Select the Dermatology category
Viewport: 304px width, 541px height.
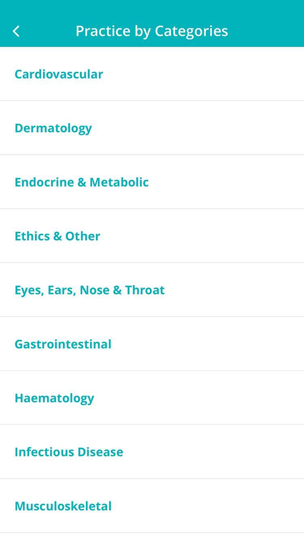click(53, 128)
